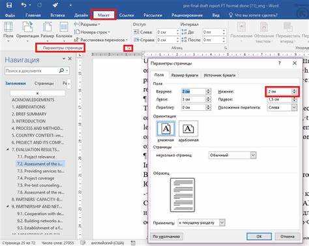Open Положение переплета dropdown

[x=282, y=107]
